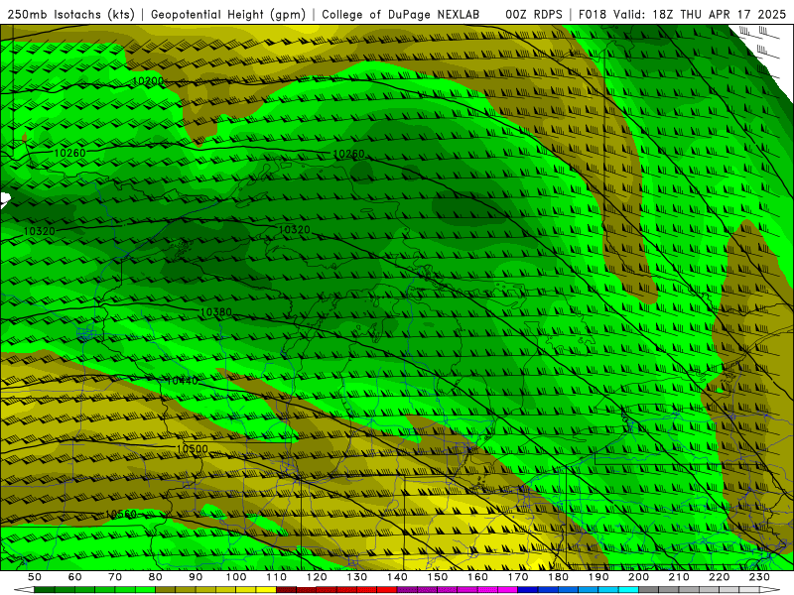The image size is (794, 595).
Task: Click the 160 value on the color scale
Action: 477,577
